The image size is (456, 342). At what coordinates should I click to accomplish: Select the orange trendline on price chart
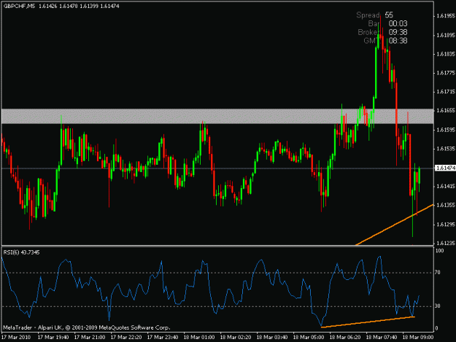click(x=395, y=225)
